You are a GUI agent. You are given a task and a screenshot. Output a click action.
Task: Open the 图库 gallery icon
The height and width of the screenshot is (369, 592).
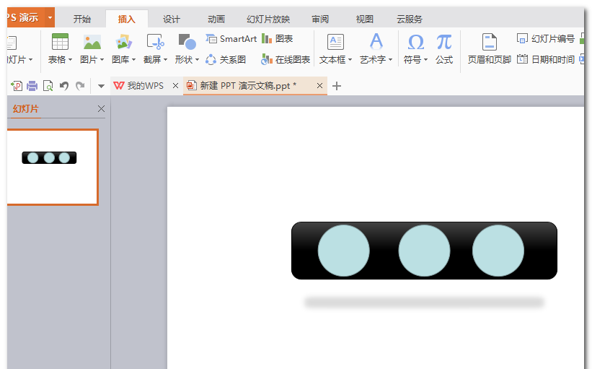point(124,42)
